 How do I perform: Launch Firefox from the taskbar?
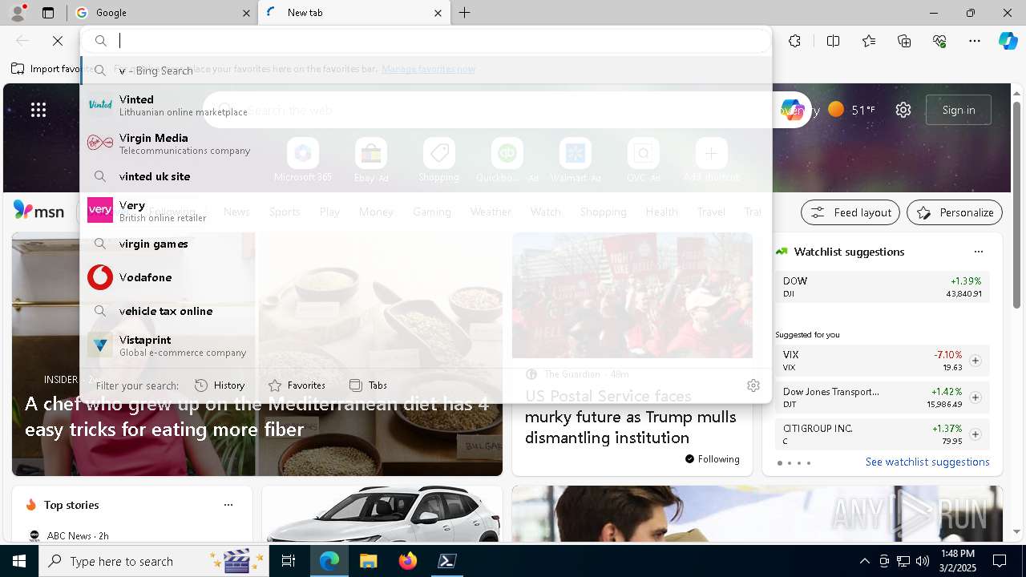(x=408, y=561)
